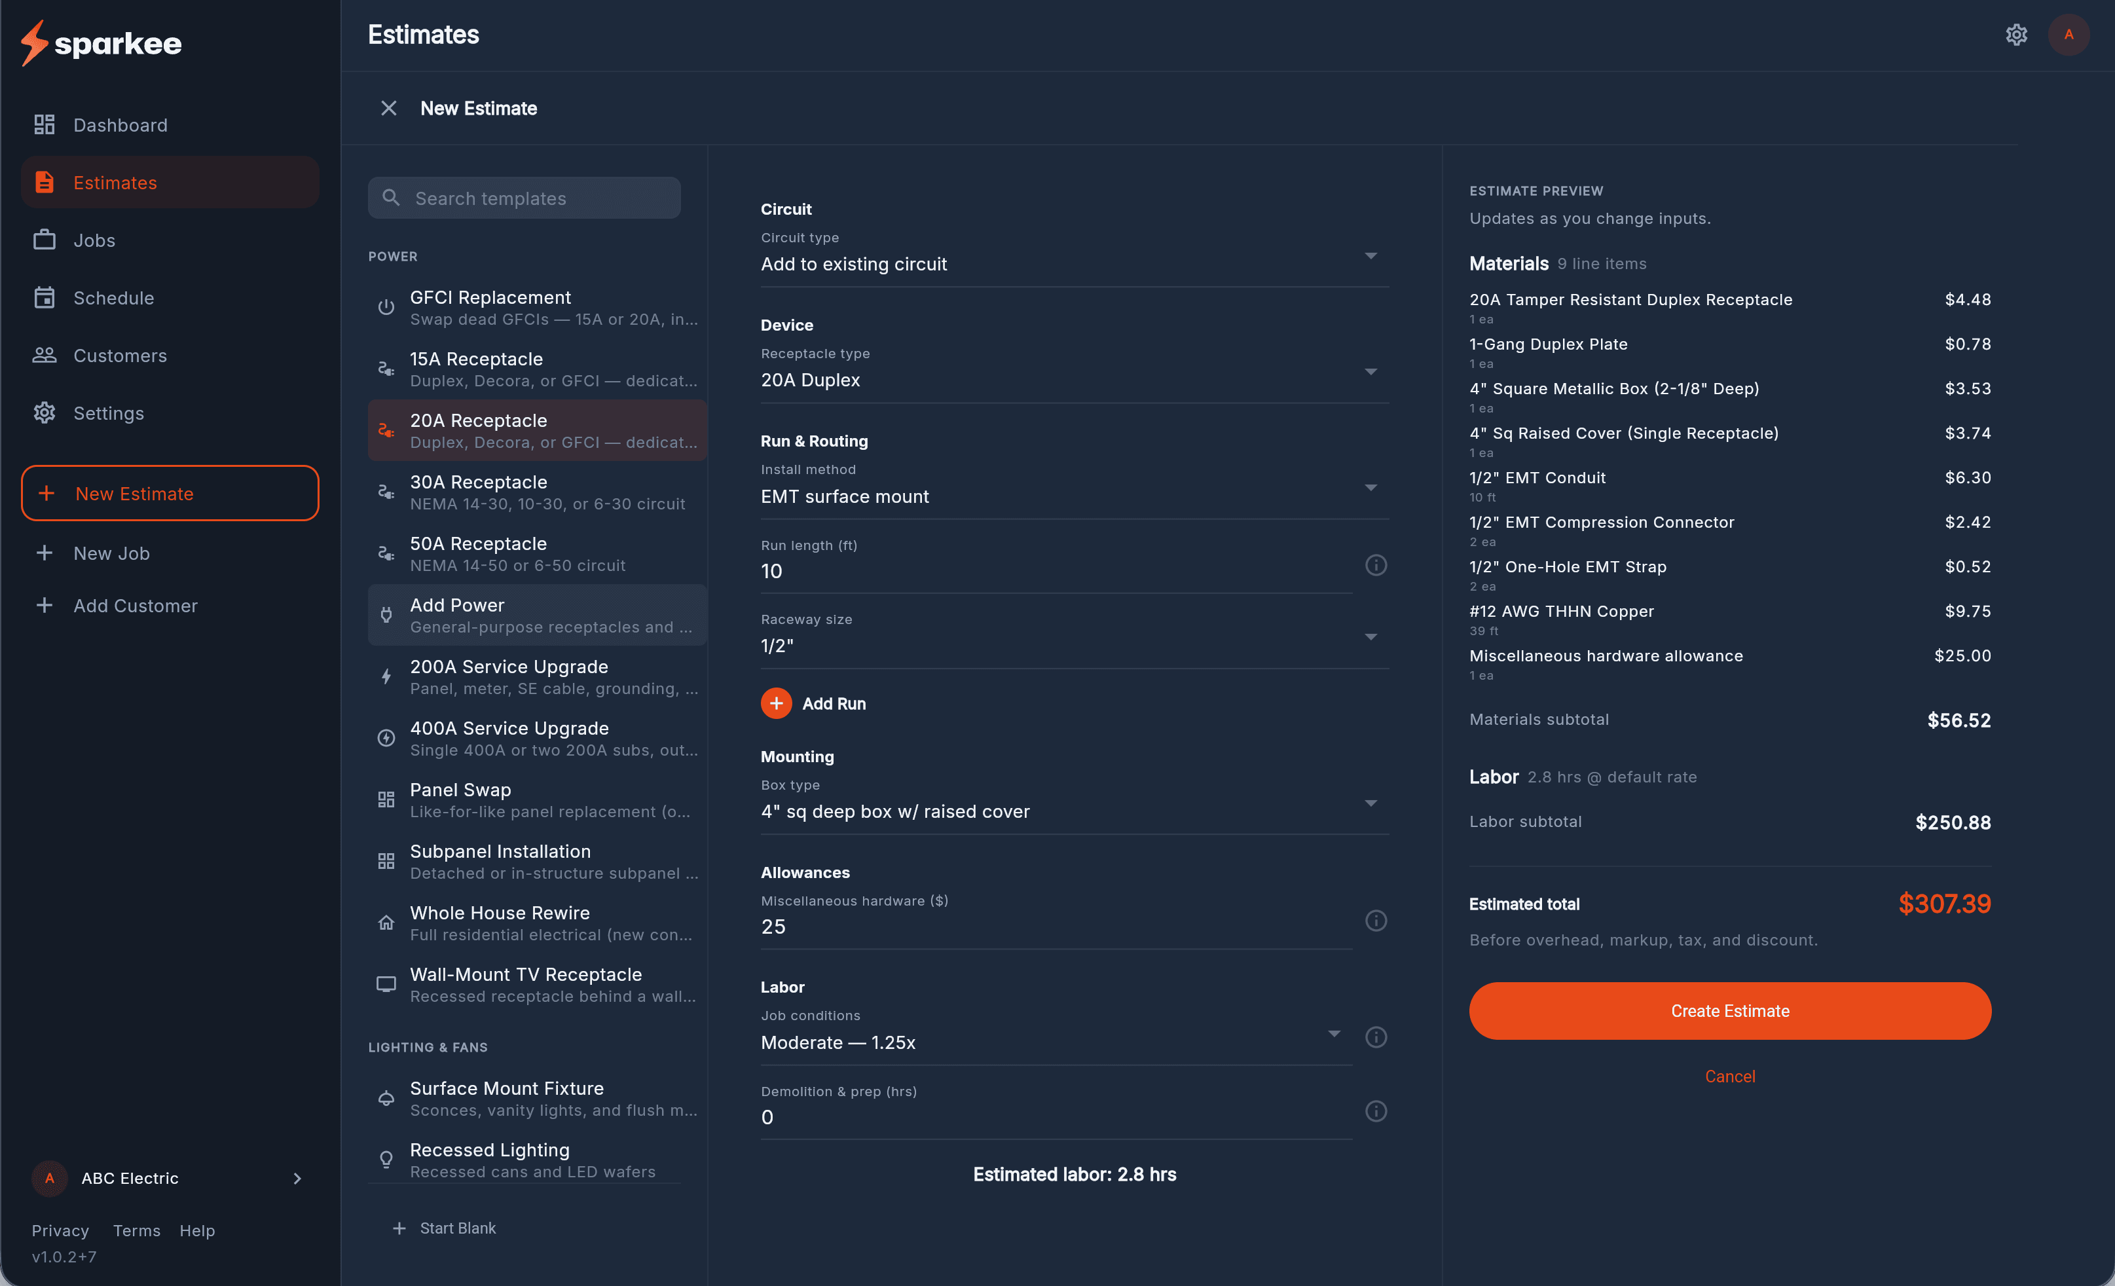Click the Wall-Mount TV Receptacle monitor icon
The height and width of the screenshot is (1286, 2115).
(x=386, y=983)
